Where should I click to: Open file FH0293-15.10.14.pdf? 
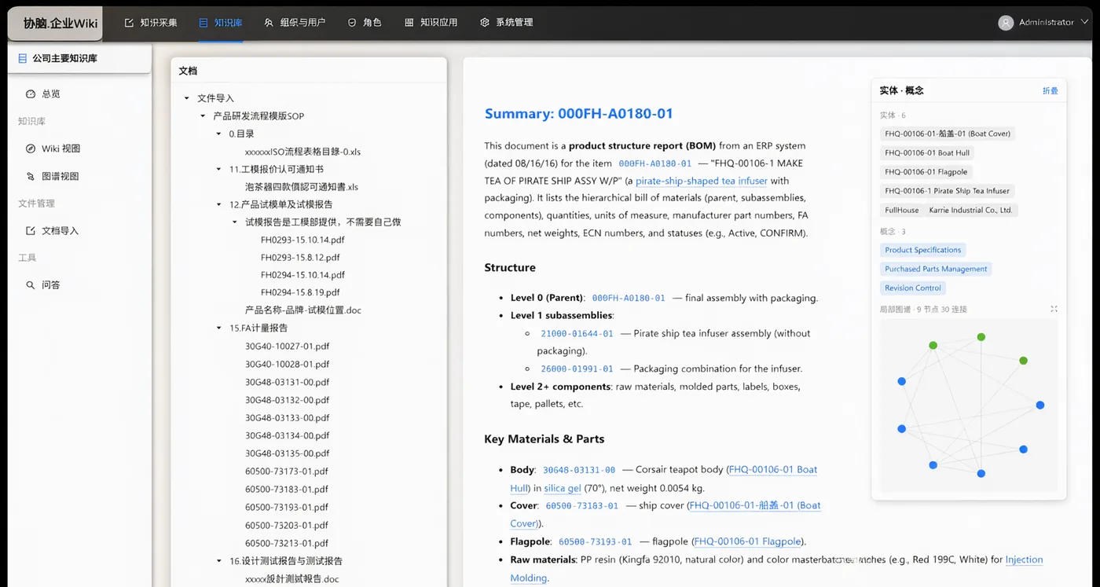[302, 240]
